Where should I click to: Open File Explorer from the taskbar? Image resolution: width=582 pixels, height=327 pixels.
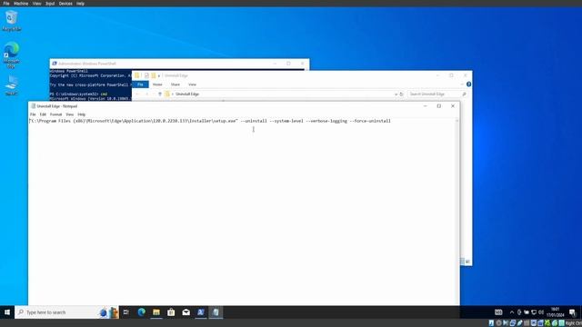[156, 312]
